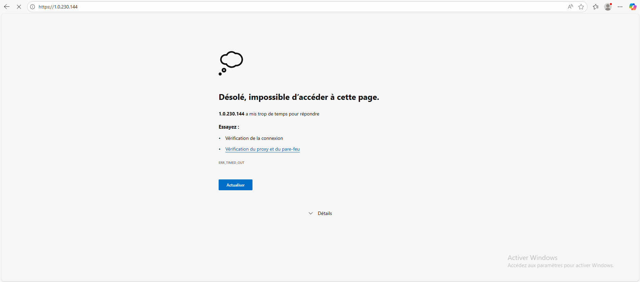Open the Favorites list icon
Image resolution: width=640 pixels, height=282 pixels.
coord(596,7)
